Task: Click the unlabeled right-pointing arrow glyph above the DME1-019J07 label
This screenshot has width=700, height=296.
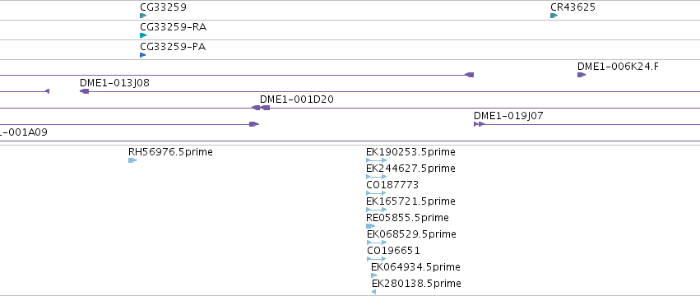Action: click(469, 75)
